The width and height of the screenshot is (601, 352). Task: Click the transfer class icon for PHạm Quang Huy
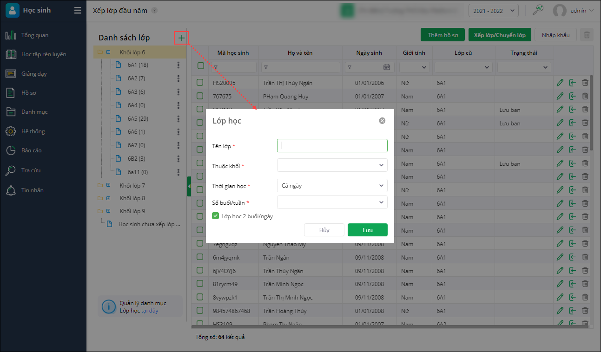coord(573,96)
